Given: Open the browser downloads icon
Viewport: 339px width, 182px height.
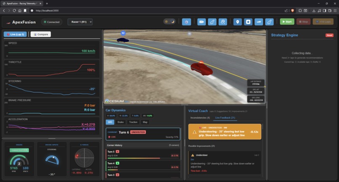Looking at the screenshot, I should tap(314, 11).
